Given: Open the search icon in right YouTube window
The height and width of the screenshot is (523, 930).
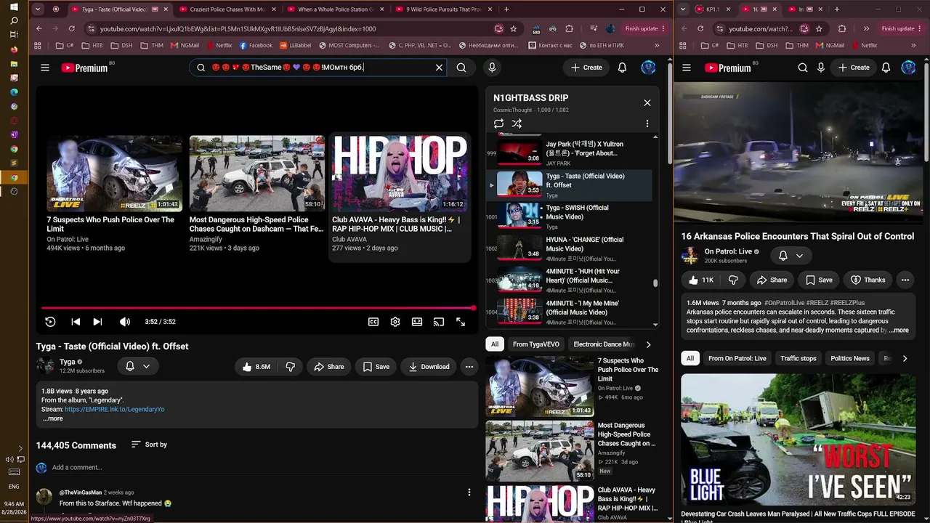Looking at the screenshot, I should tap(803, 68).
